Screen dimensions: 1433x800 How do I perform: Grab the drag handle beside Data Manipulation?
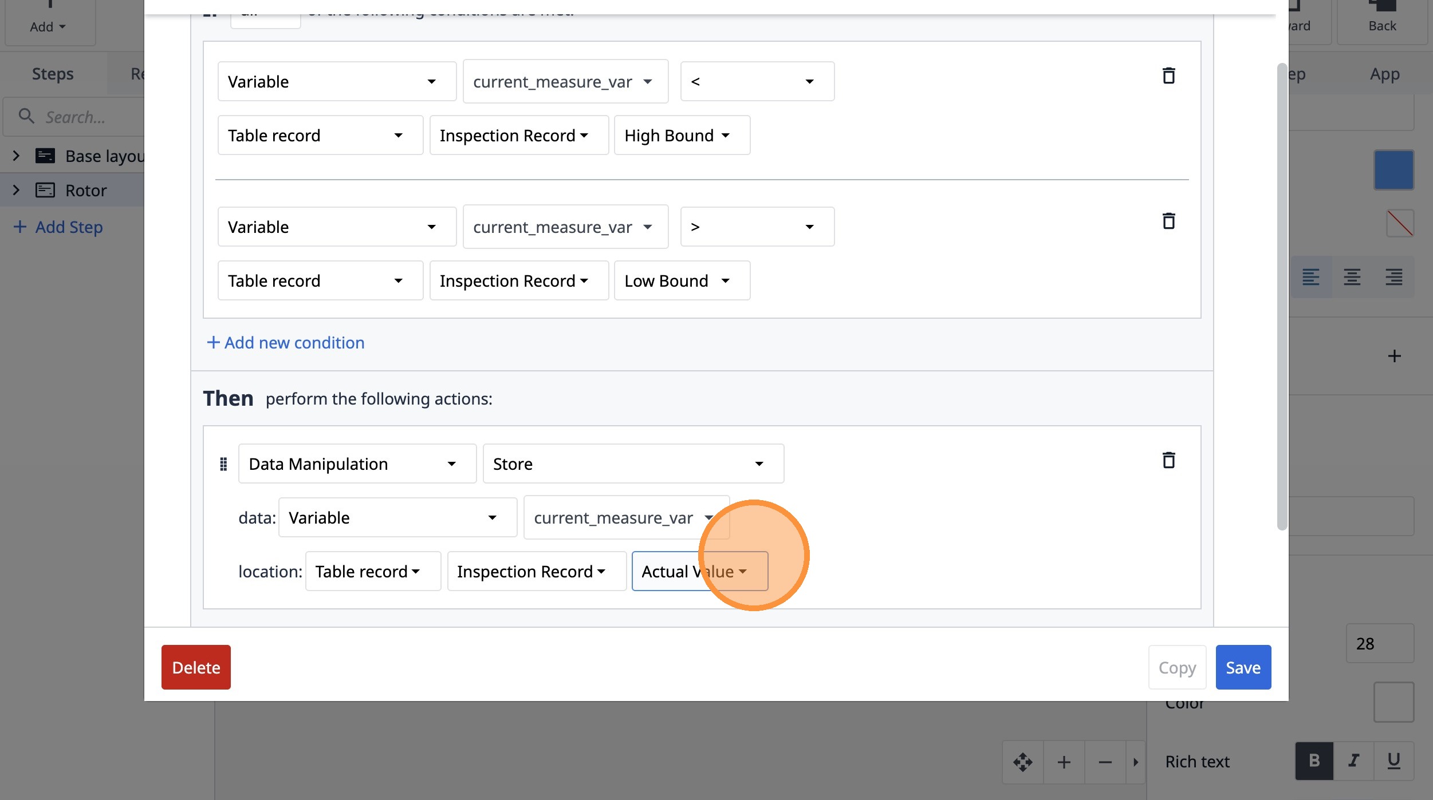(x=223, y=464)
